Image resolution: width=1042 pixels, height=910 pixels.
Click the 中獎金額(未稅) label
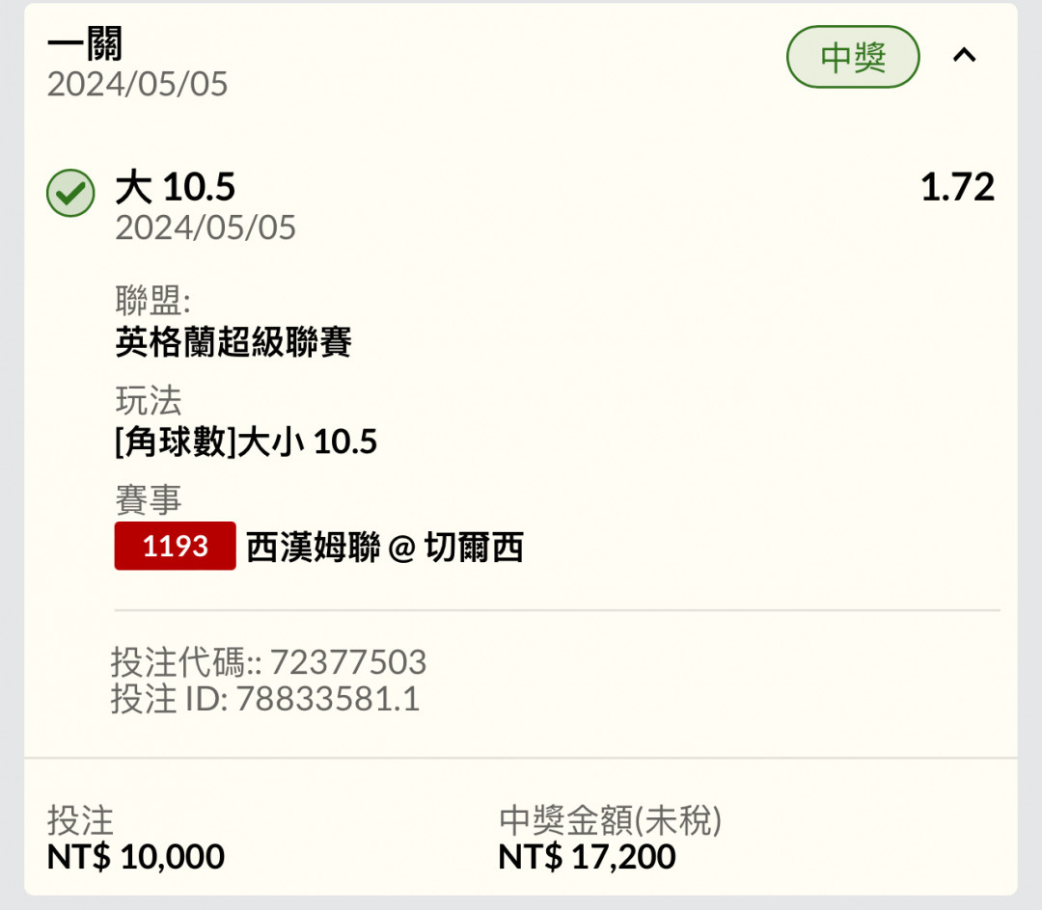pos(610,820)
